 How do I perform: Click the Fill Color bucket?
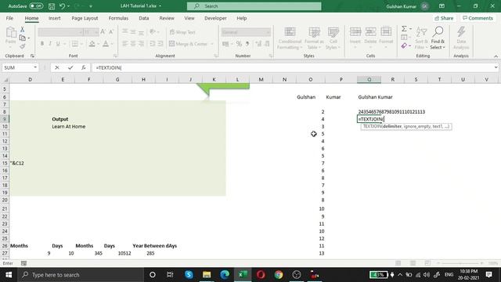pos(92,44)
